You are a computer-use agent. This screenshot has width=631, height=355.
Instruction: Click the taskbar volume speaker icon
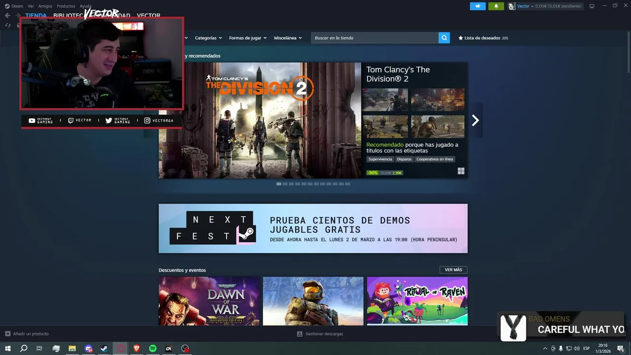(x=576, y=349)
